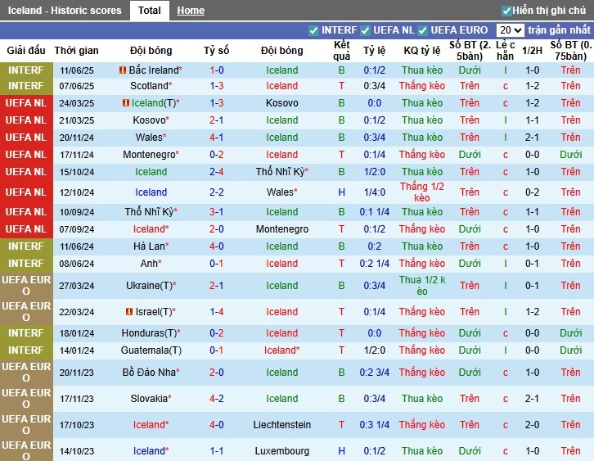Click the INTERF league badge on 11/06/25 row
The width and height of the screenshot is (594, 461).
26,70
